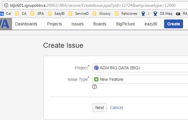Open the Groovy bookmark folder
The image size is (188, 120).
102,14
